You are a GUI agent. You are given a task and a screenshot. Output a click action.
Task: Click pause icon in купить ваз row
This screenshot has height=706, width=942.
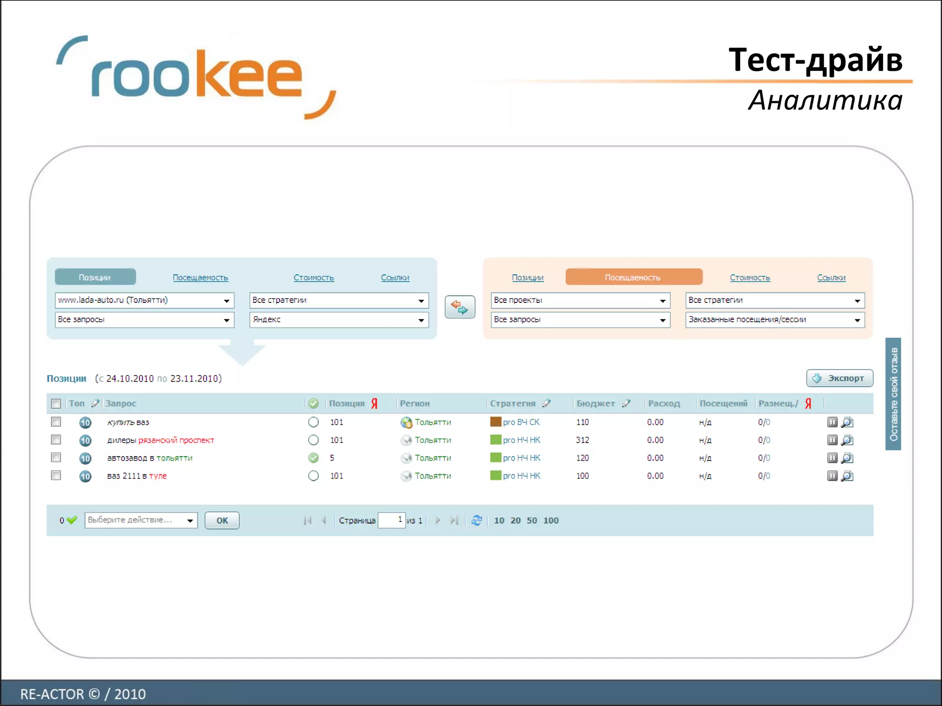click(x=832, y=422)
